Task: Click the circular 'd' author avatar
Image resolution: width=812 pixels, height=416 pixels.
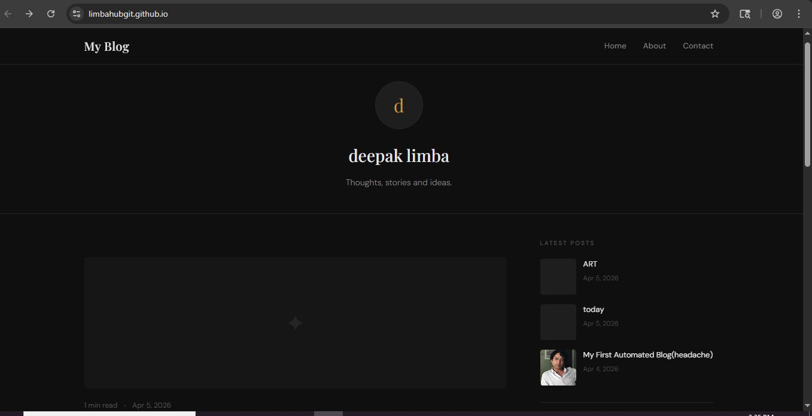Action: pyautogui.click(x=399, y=105)
